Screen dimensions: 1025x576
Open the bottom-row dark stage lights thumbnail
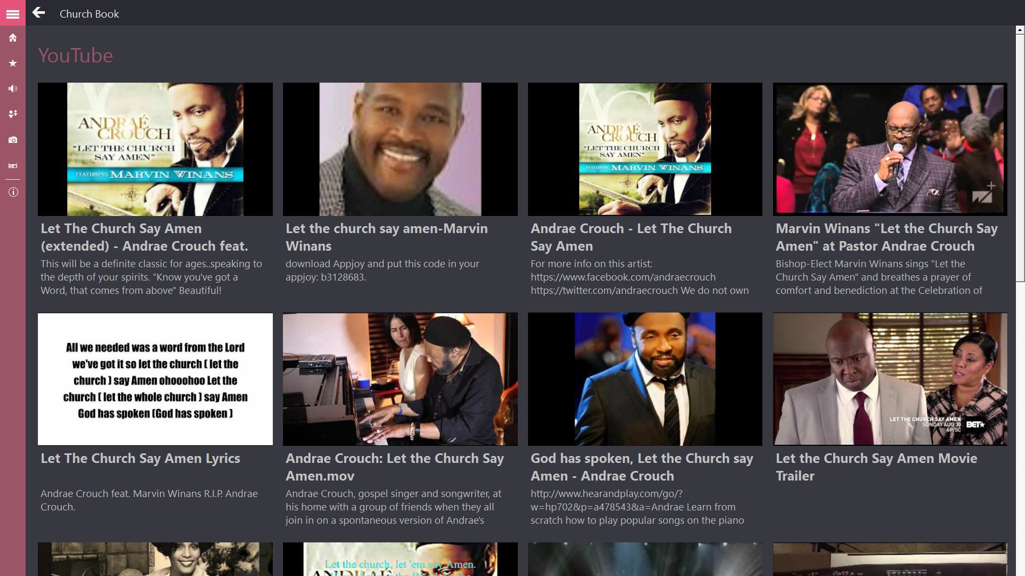[x=645, y=559]
